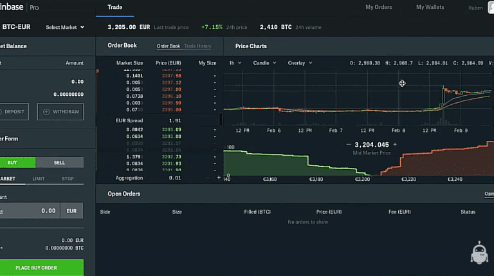Open My Orders page
The image size is (494, 276).
point(378,8)
